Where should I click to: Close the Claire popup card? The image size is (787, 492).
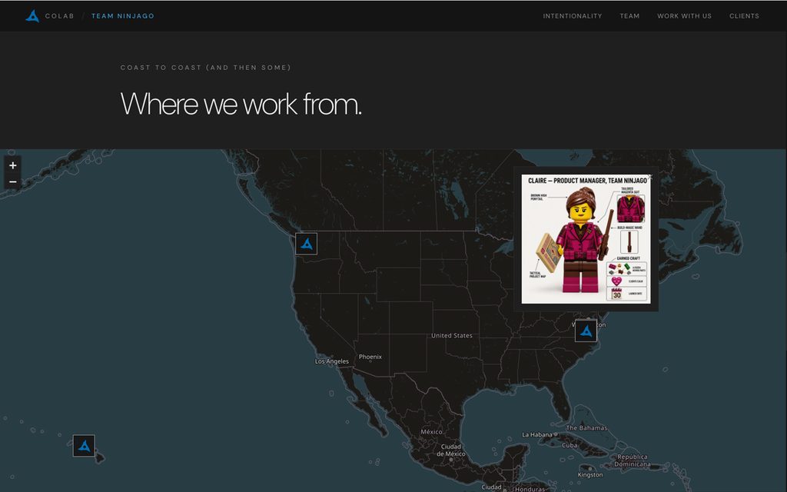point(650,178)
